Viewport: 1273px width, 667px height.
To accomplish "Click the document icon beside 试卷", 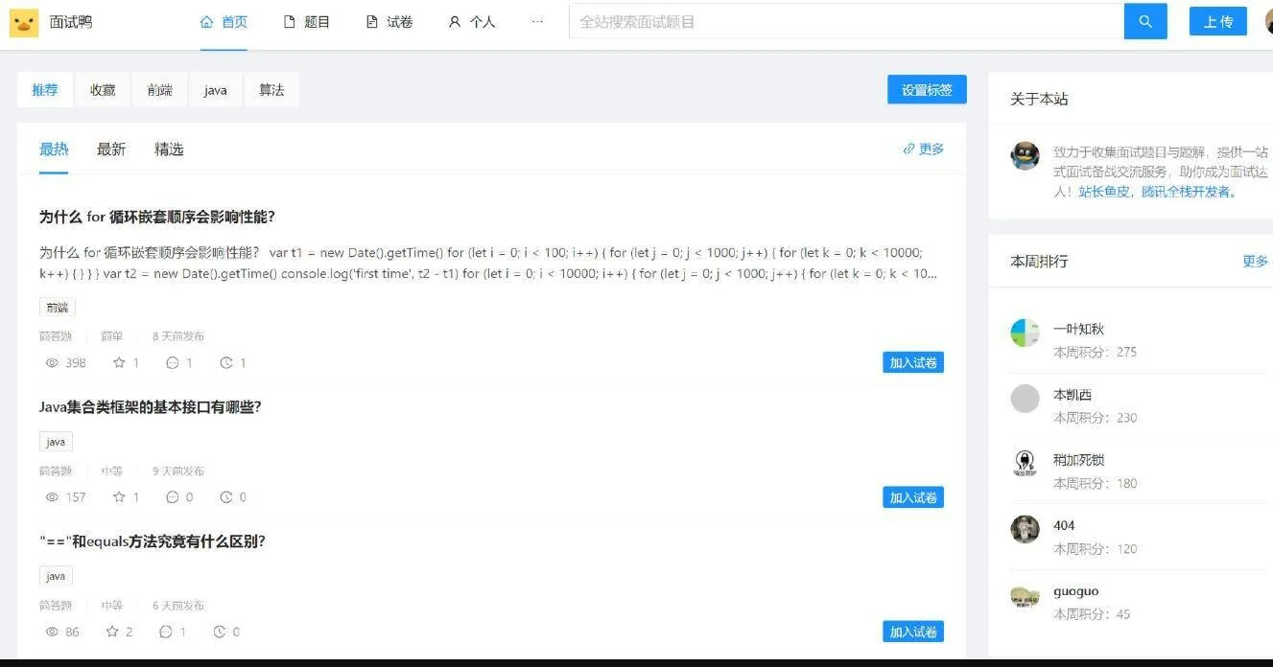I will (369, 21).
